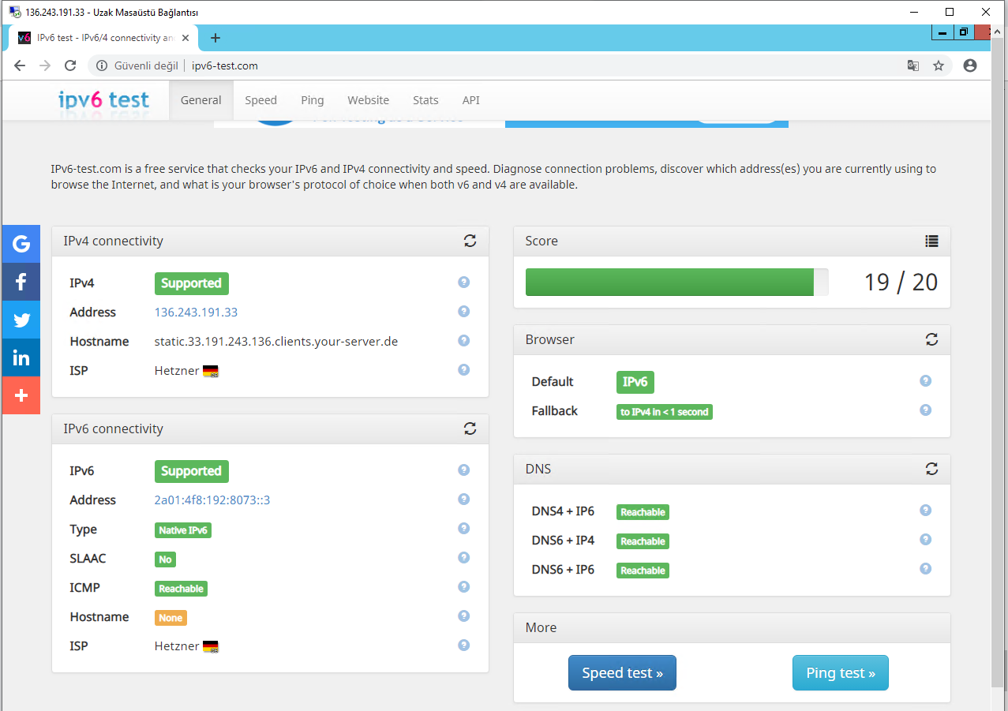Open help for IPv4 Address row
1008x711 pixels.
463,312
